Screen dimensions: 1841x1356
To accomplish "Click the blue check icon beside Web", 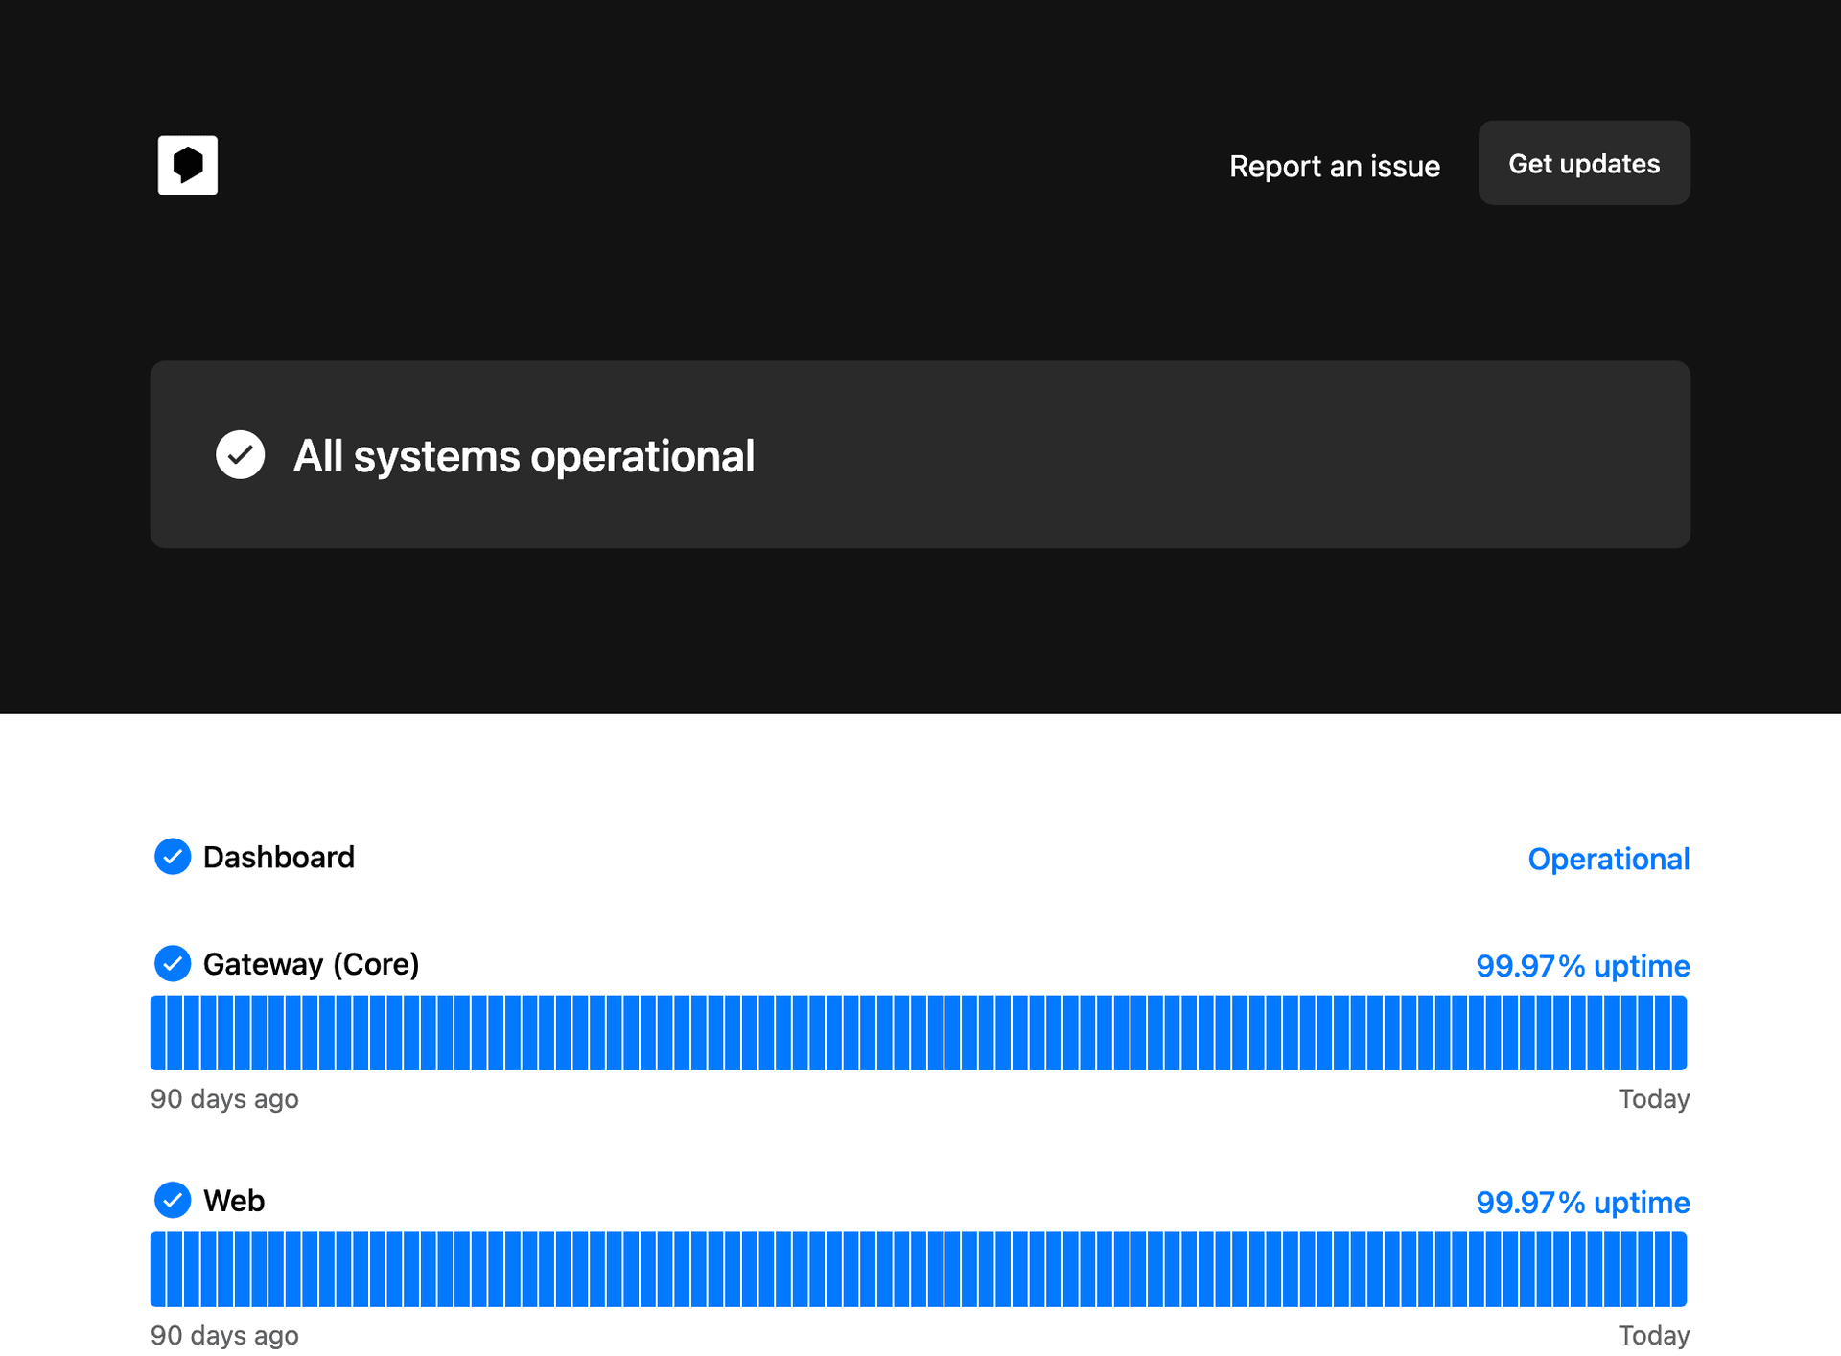I will [x=173, y=1200].
